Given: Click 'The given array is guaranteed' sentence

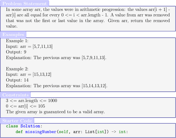Looking at the screenshot, I should [x=55, y=112].
